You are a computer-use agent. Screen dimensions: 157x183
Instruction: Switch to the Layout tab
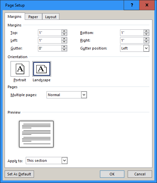[51, 17]
